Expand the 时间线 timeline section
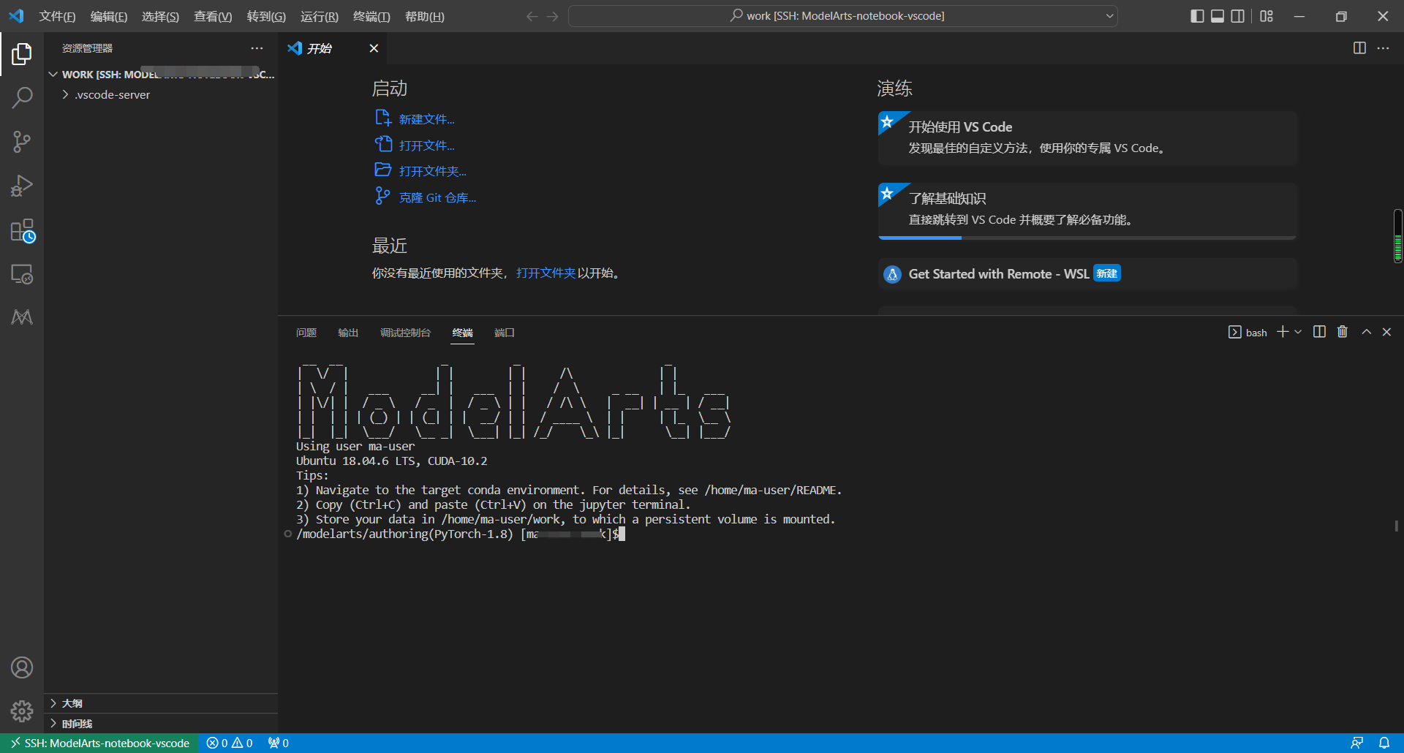 click(161, 724)
